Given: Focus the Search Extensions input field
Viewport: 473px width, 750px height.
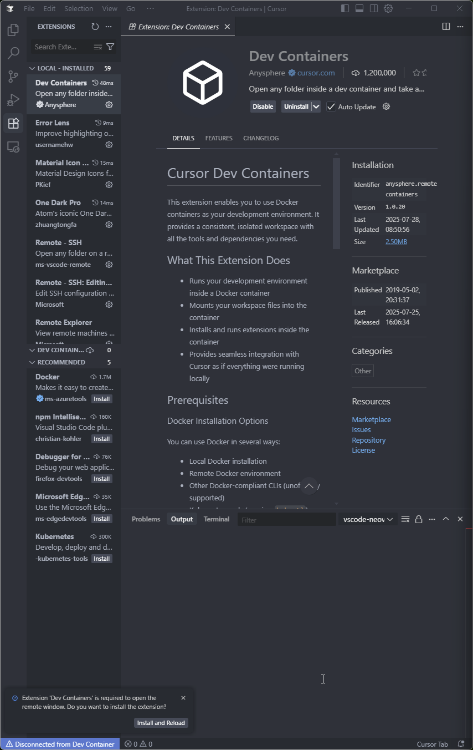Looking at the screenshot, I should [x=61, y=47].
